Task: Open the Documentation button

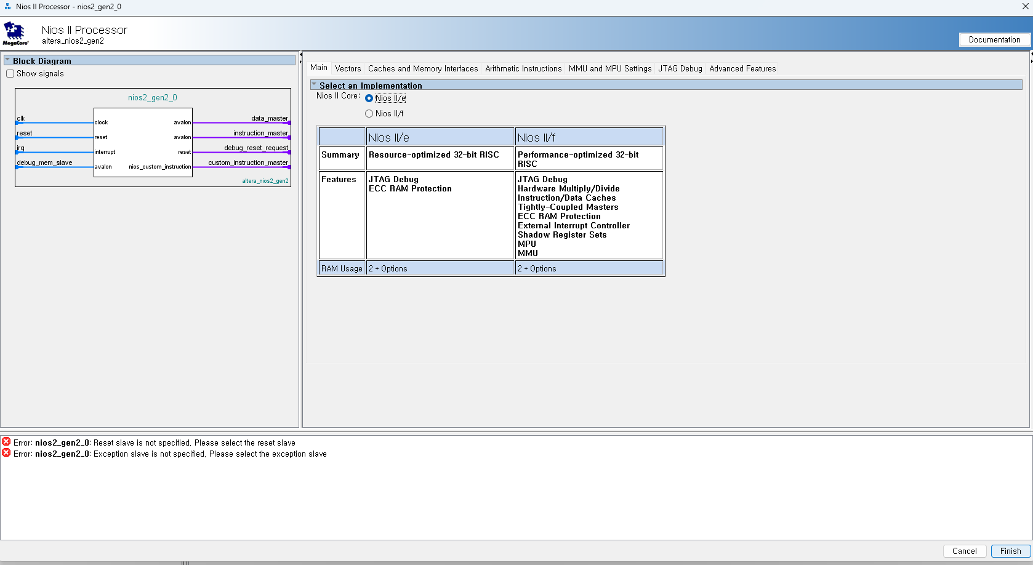Action: point(994,39)
